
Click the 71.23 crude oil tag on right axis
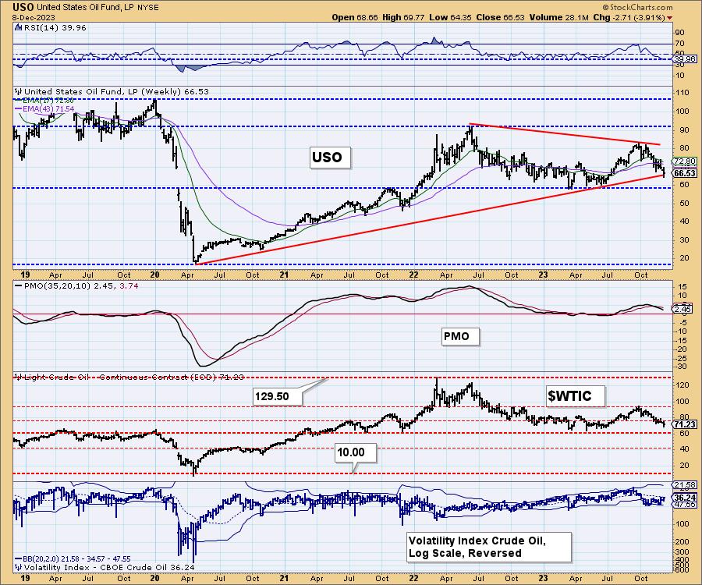point(685,424)
